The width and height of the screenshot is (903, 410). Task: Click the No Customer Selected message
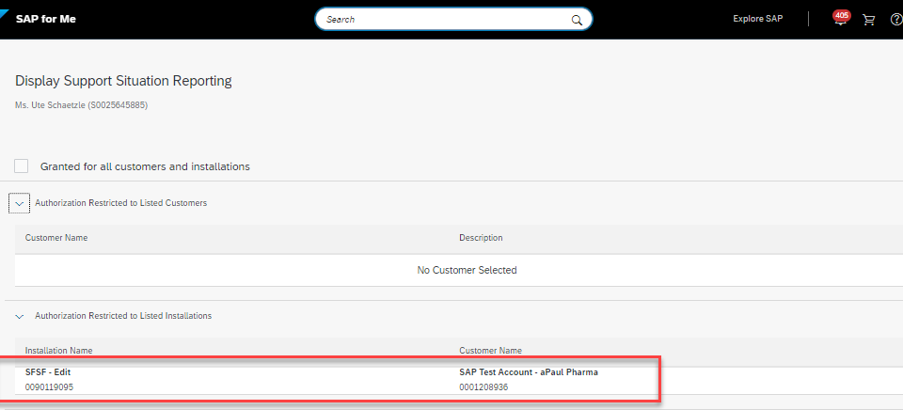click(467, 270)
